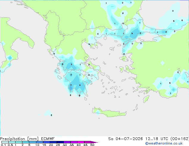The height and width of the screenshot is (146, 189).
Task: Click the '25' legend scale label
Action: (58, 145)
